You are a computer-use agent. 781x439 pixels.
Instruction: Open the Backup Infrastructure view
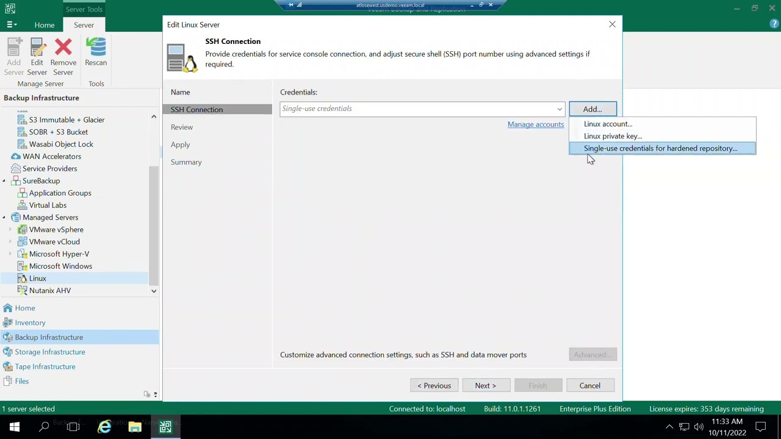[x=79, y=337]
